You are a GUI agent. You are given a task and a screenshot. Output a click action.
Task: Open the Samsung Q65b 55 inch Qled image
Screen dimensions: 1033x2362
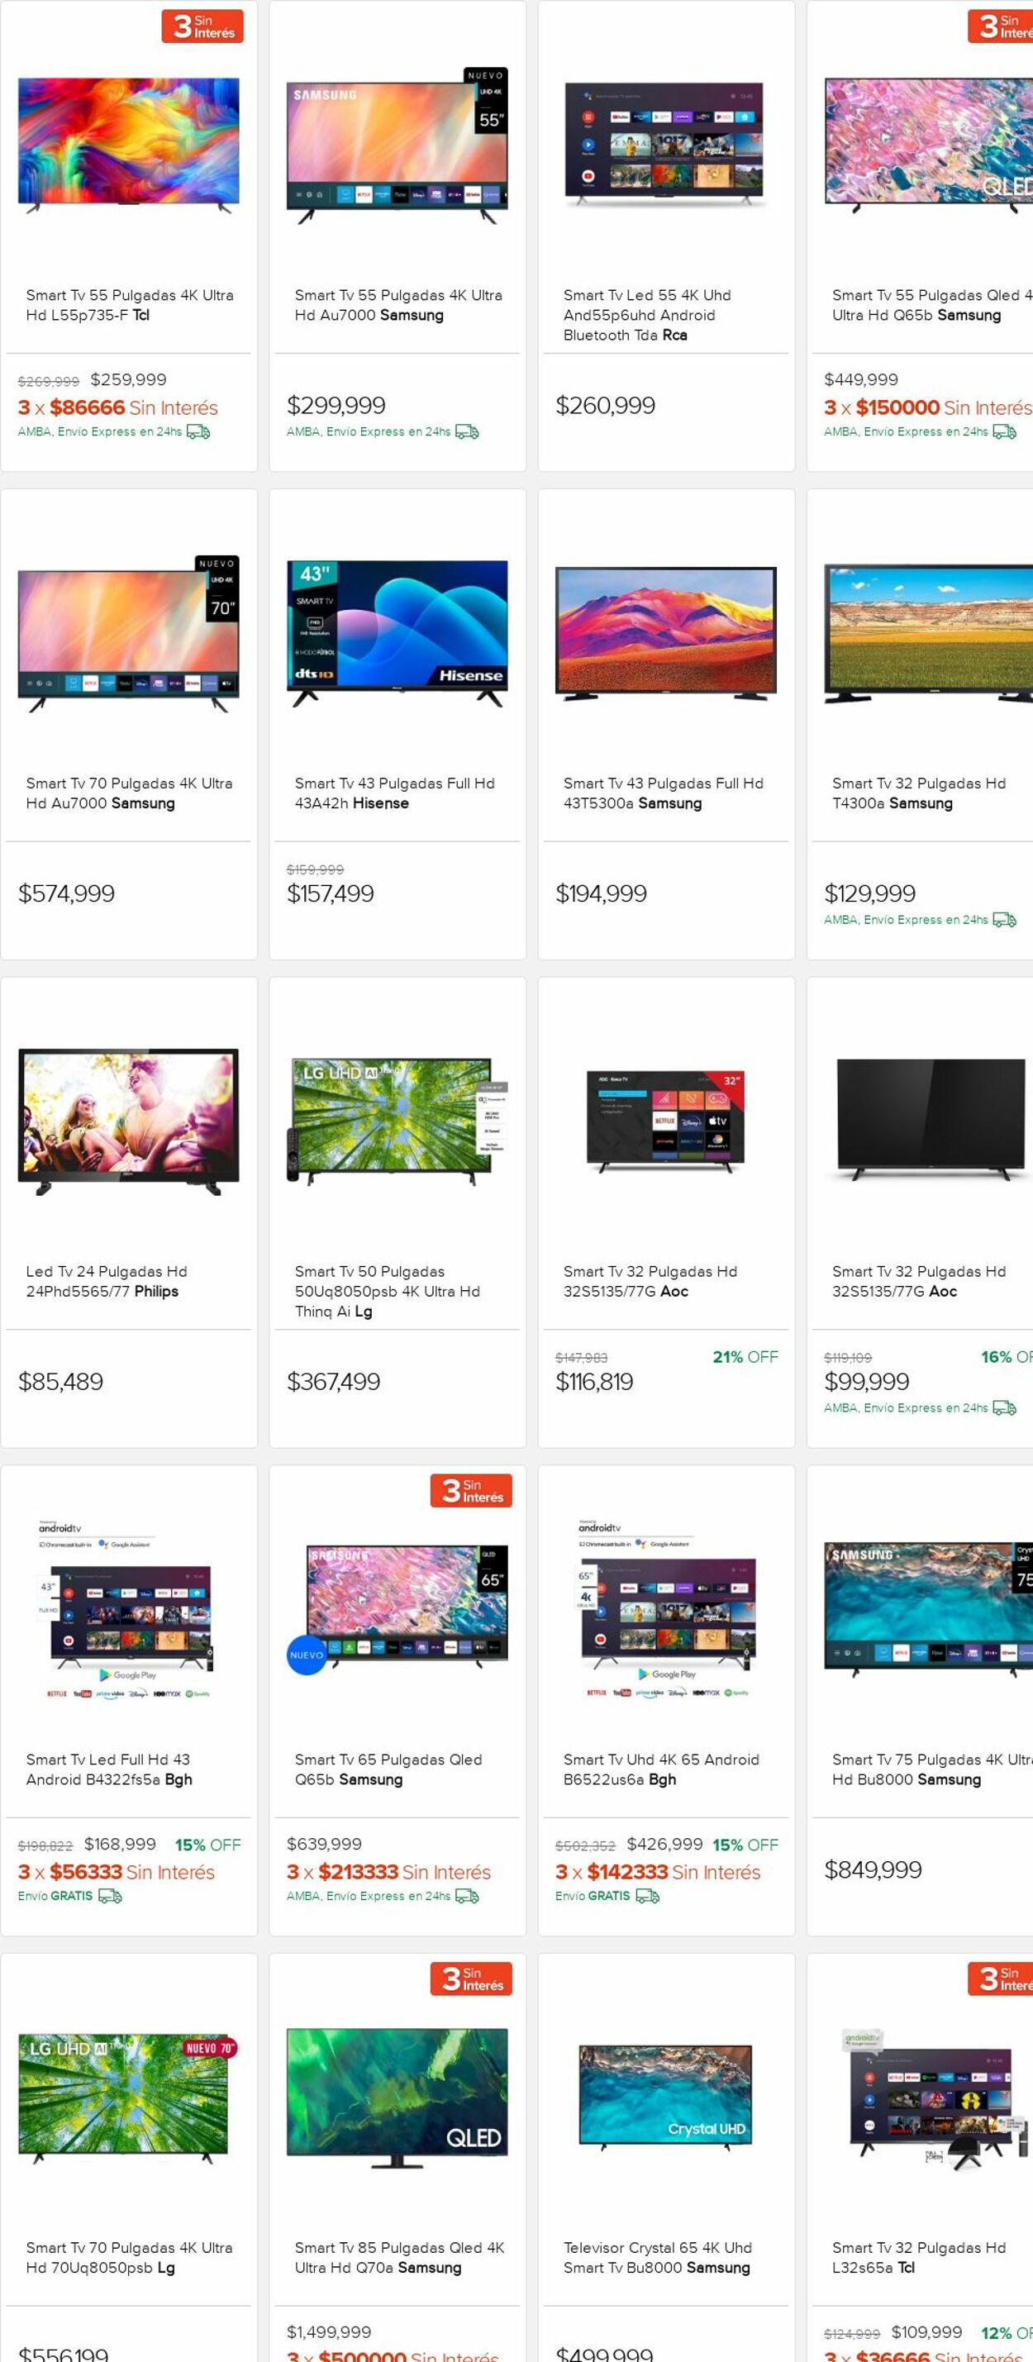[929, 145]
